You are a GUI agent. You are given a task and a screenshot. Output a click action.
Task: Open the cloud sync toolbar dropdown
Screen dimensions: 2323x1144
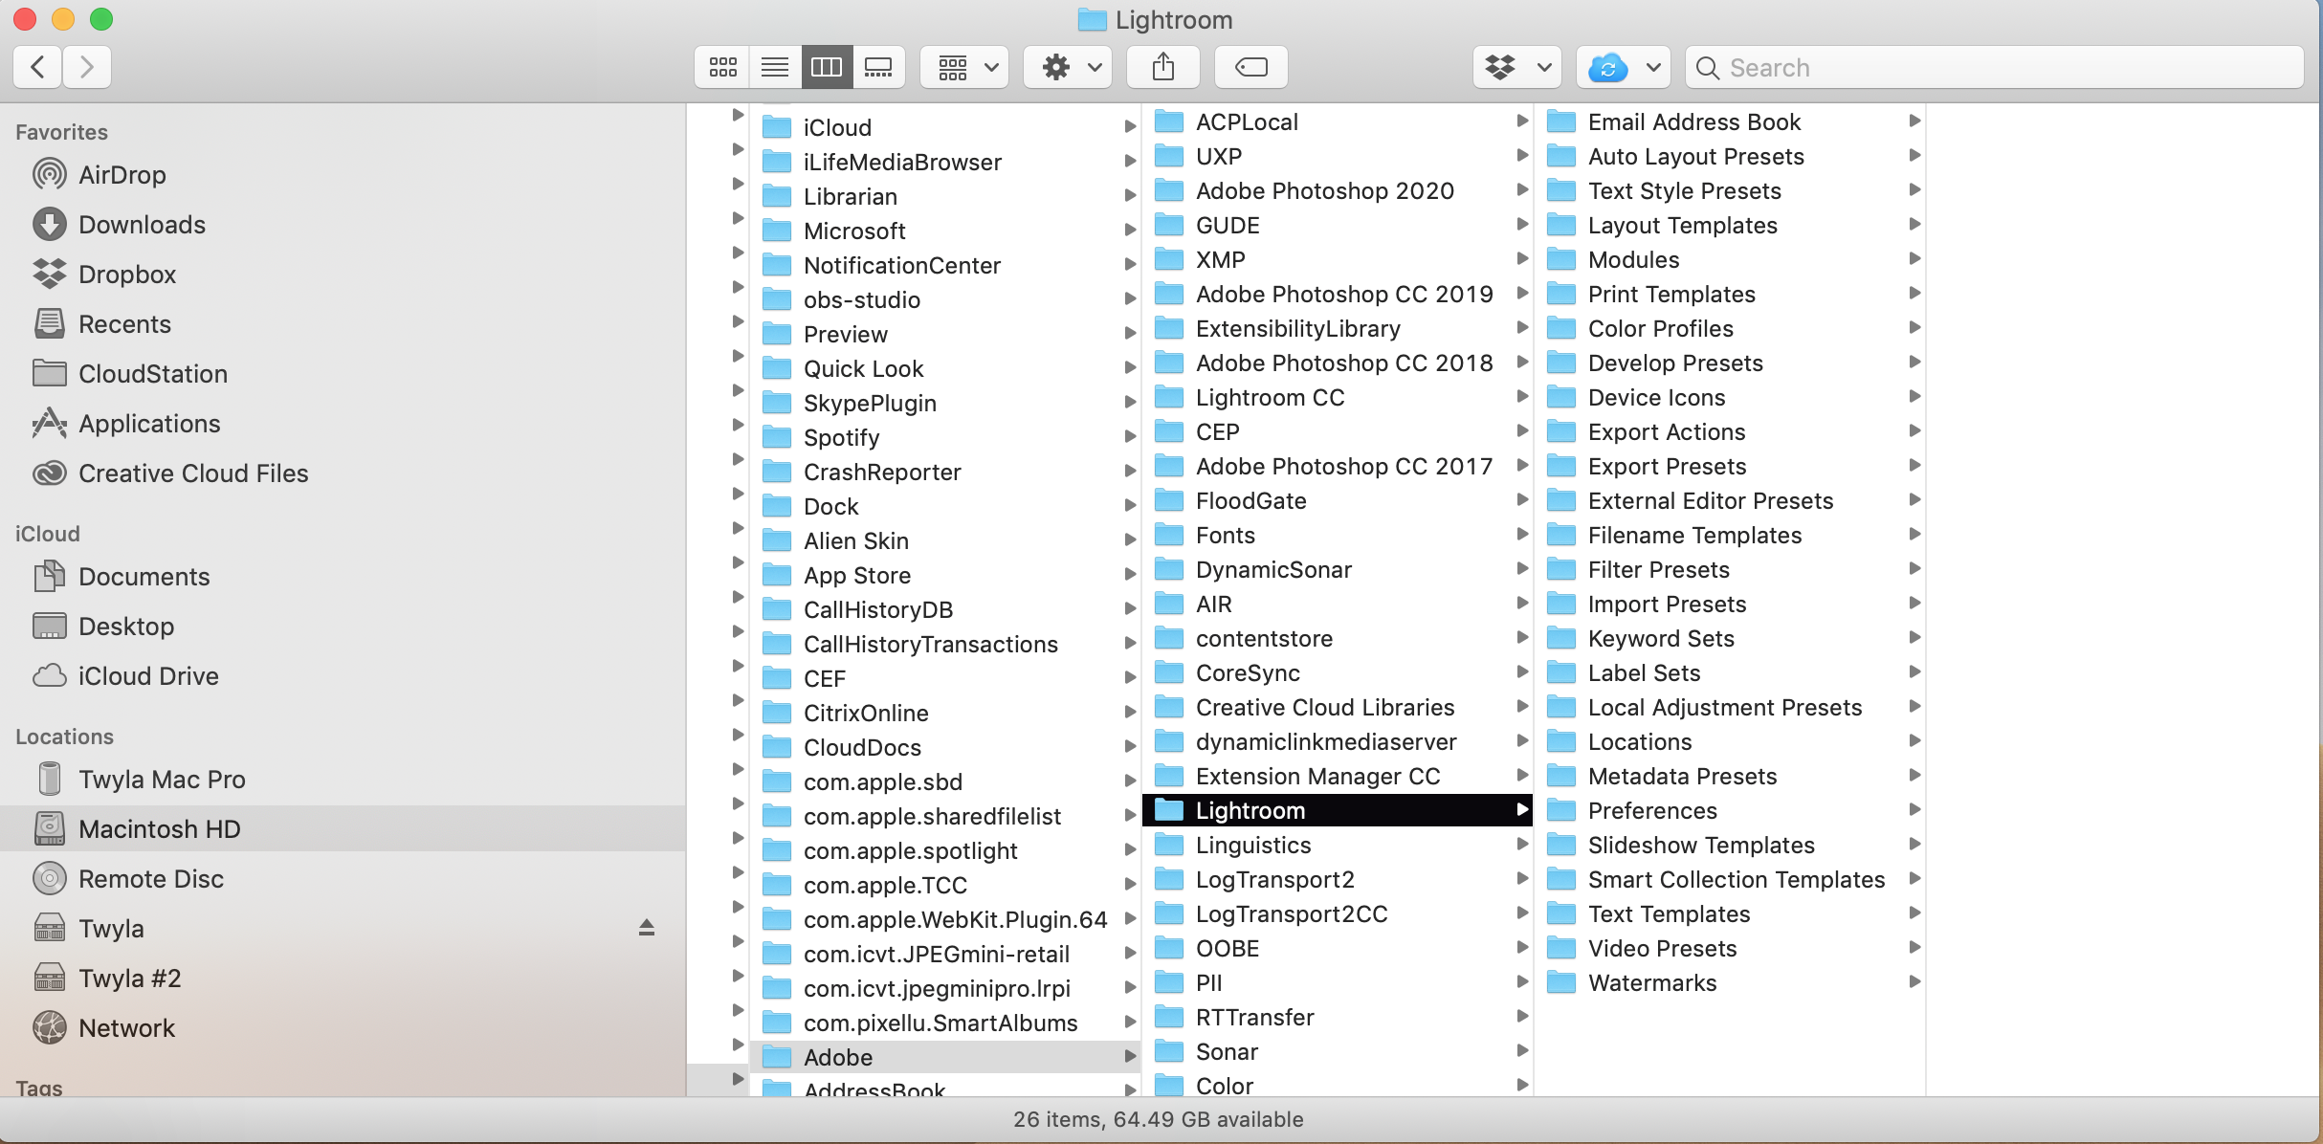(x=1623, y=67)
